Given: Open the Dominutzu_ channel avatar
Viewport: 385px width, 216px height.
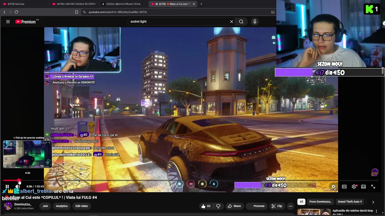Looking at the screenshot, I should [8, 206].
